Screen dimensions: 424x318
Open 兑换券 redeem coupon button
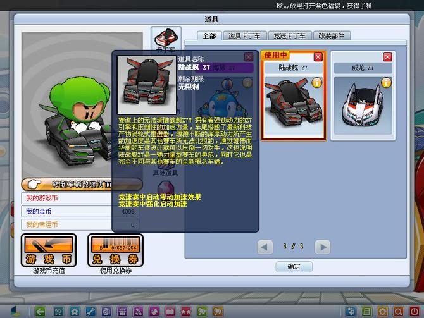[115, 250]
